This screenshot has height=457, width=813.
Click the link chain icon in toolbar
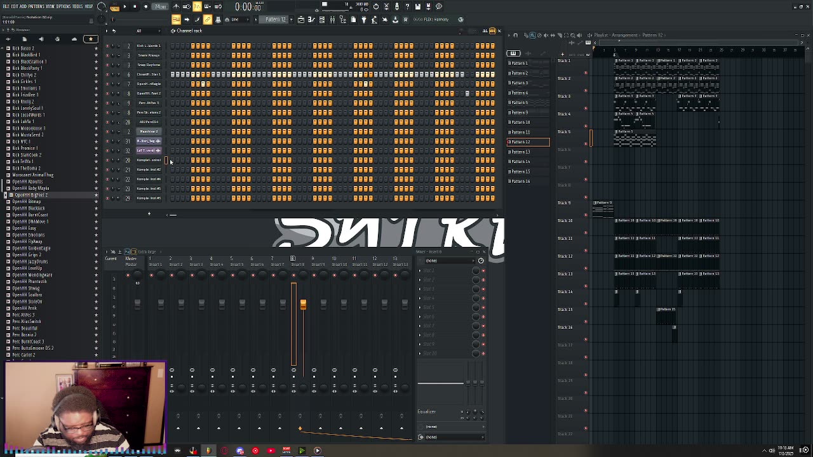coord(208,20)
